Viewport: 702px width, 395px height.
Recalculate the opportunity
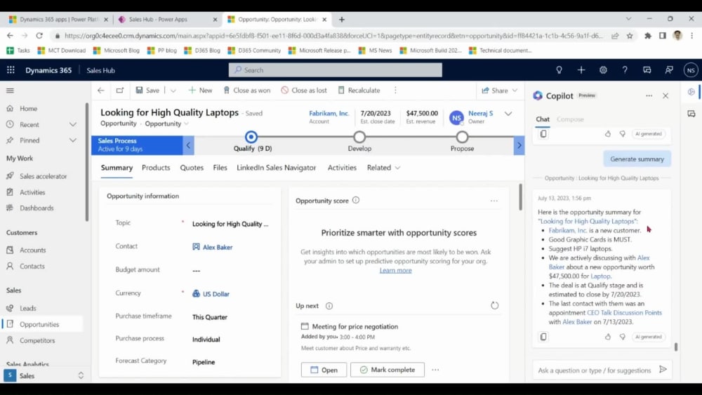pos(359,91)
